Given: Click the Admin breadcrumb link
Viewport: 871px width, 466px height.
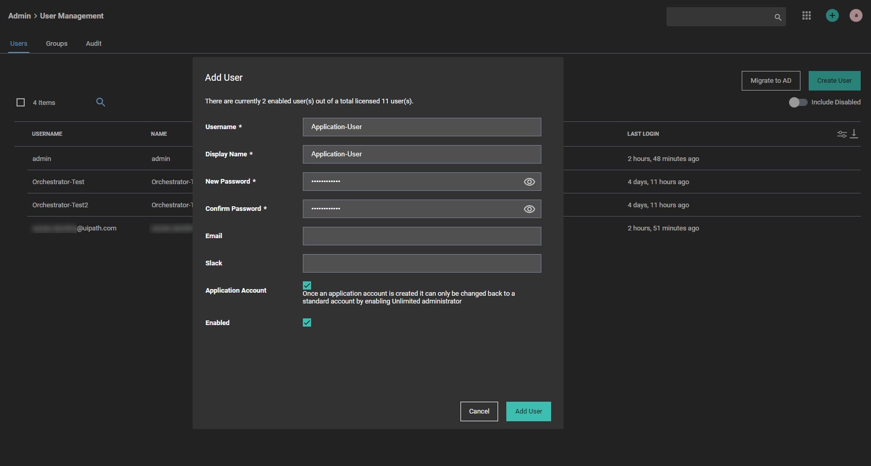Looking at the screenshot, I should [x=20, y=16].
